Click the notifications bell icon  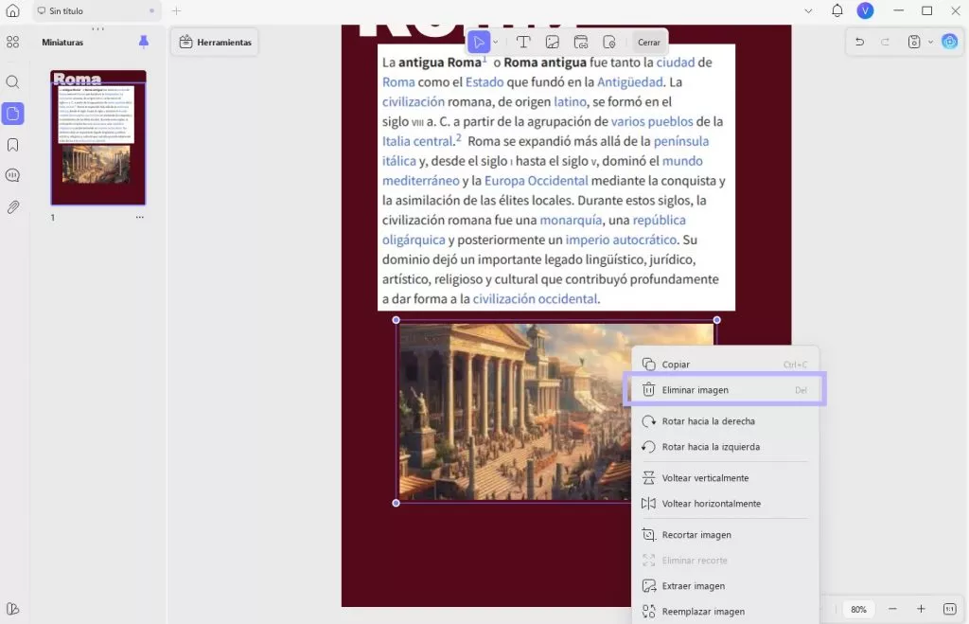coord(837,10)
